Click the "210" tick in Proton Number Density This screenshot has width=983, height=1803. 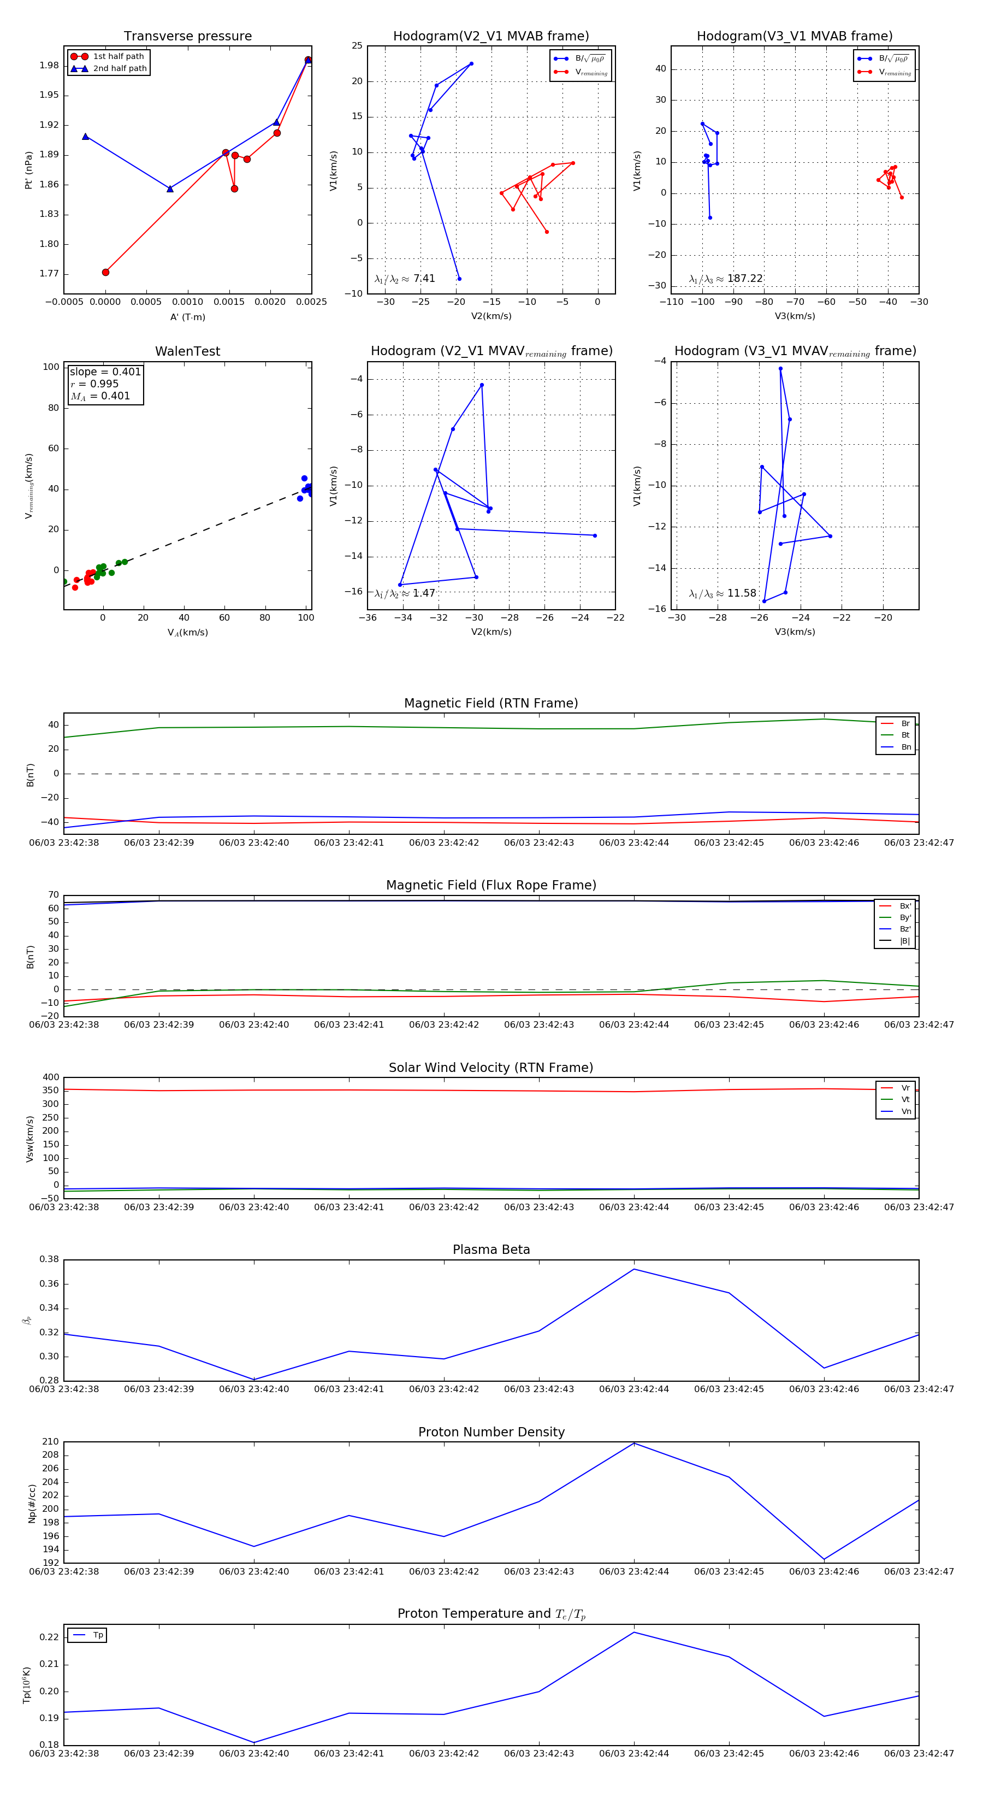pyautogui.click(x=50, y=1442)
